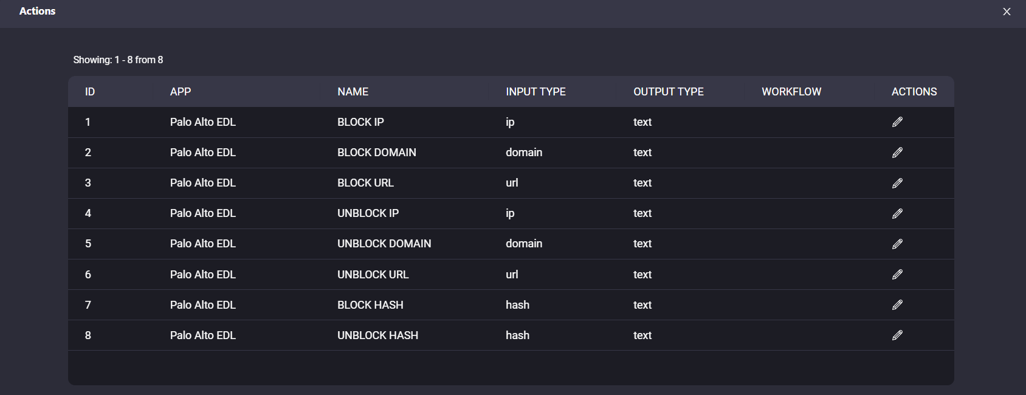Click ID 4 in UNBLOCK IP row

pos(88,213)
